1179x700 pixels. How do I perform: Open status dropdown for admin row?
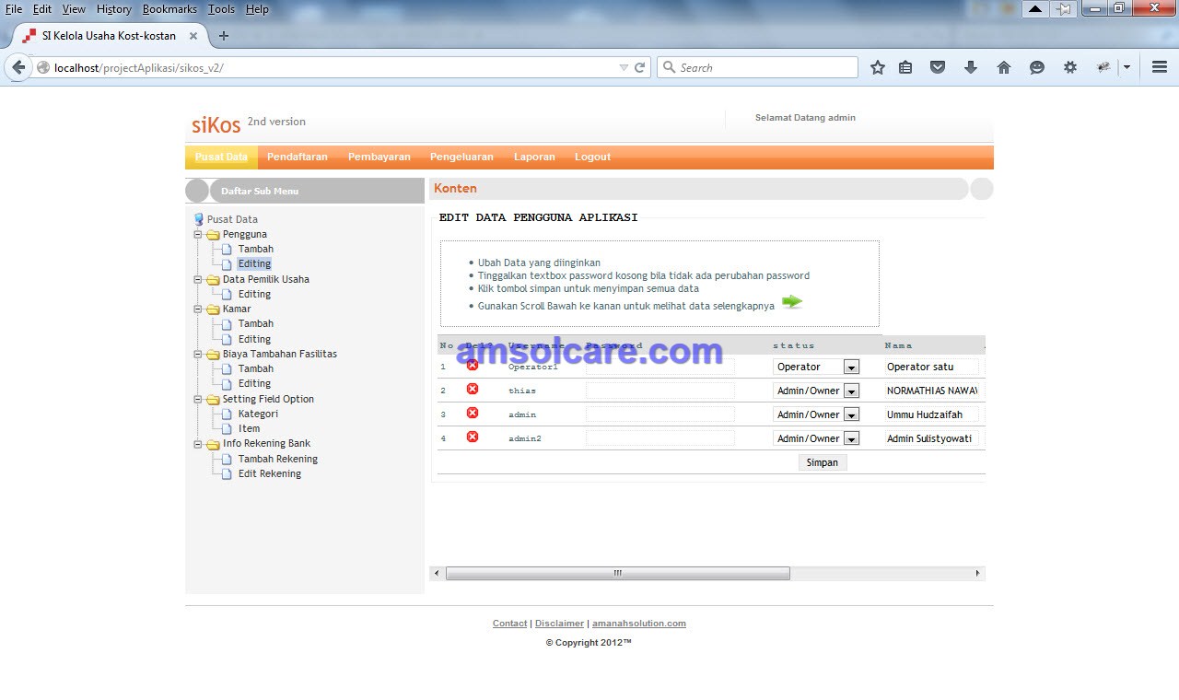pos(851,414)
